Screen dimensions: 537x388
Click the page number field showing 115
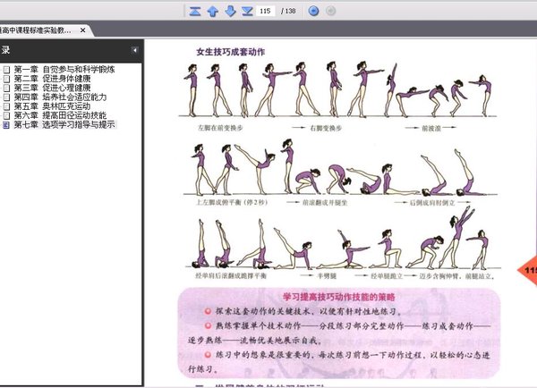265,11
